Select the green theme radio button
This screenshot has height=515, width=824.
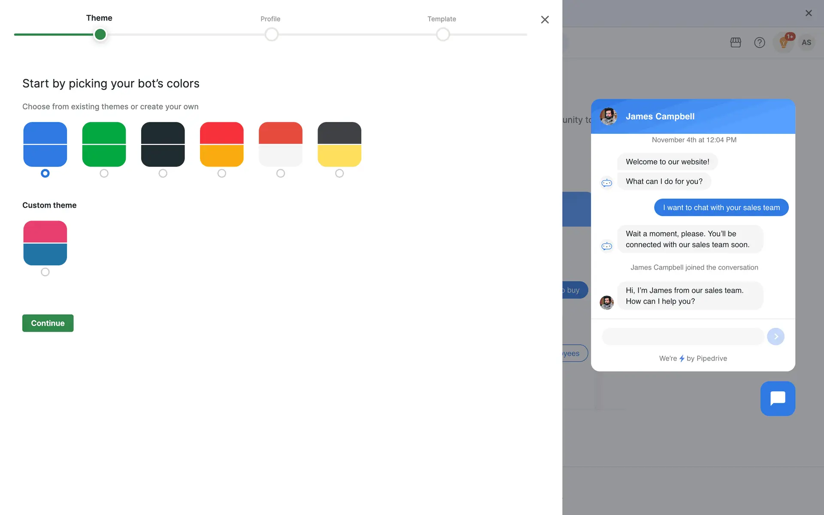[x=104, y=173]
